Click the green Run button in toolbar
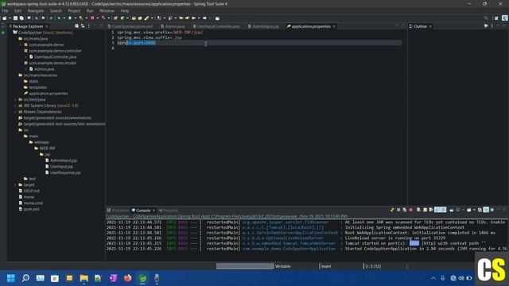This screenshot has width=509, height=286. [x=69, y=18]
